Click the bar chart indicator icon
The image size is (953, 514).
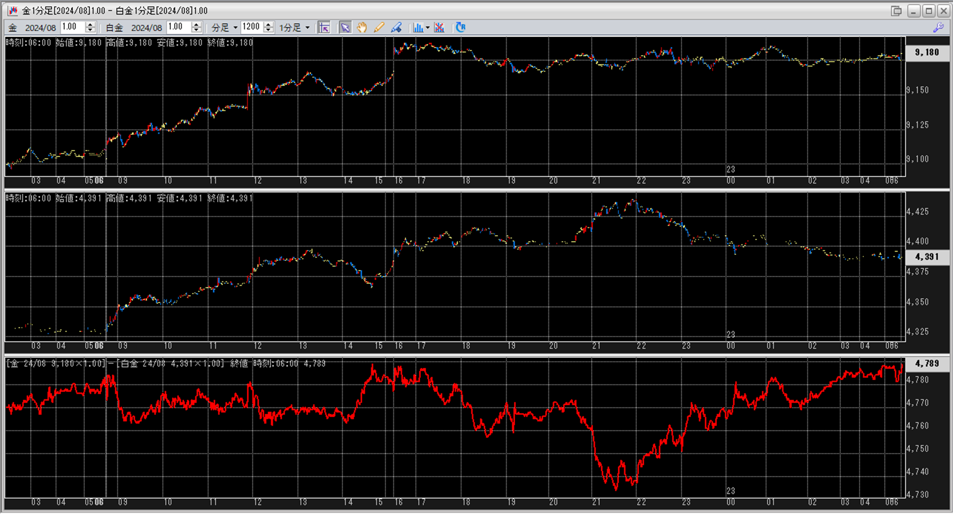(x=418, y=28)
